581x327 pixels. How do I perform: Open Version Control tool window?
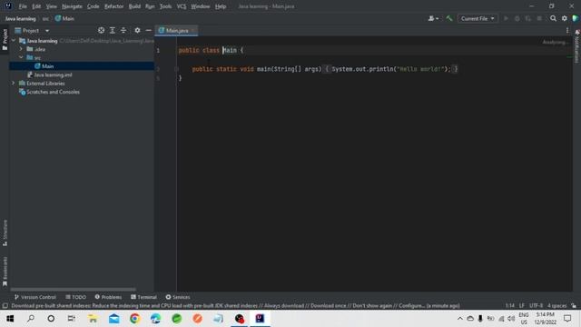coord(35,297)
